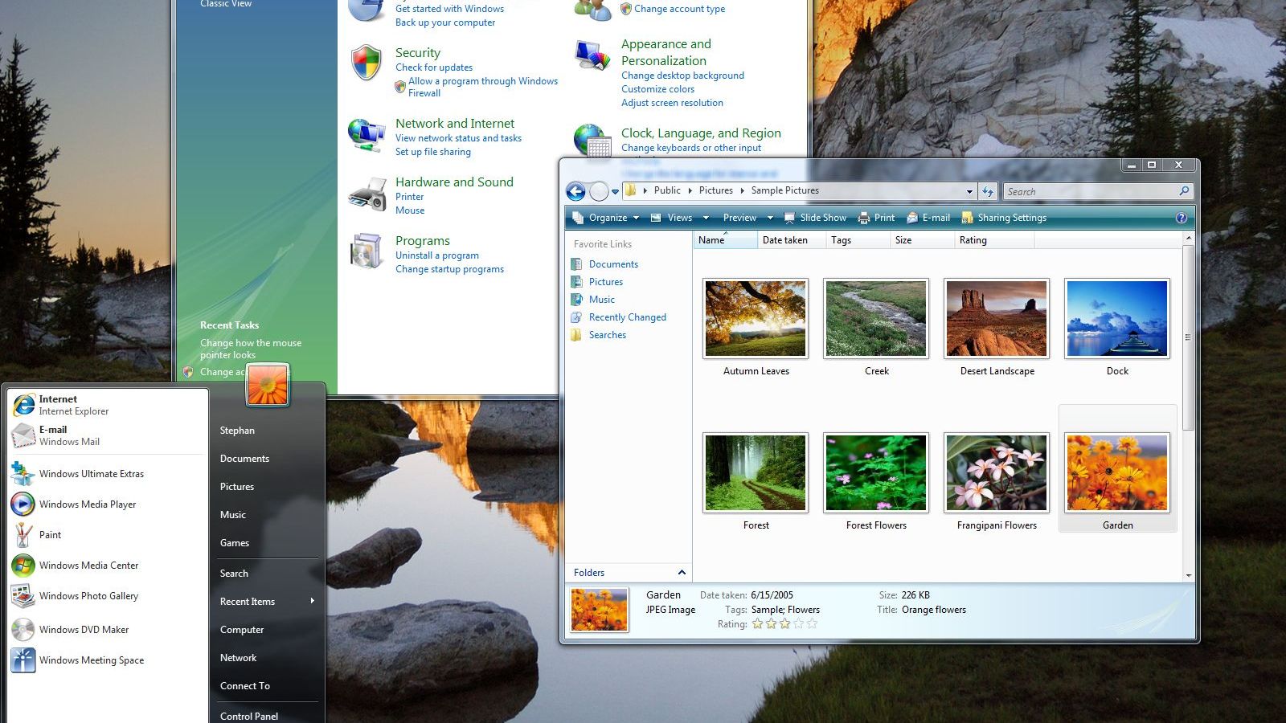Select Control Panel from the Start menu
The image size is (1286, 723).
point(248,716)
